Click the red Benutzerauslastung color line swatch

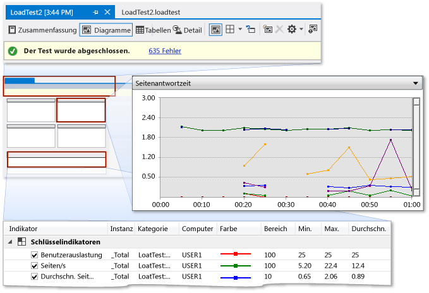click(x=235, y=254)
